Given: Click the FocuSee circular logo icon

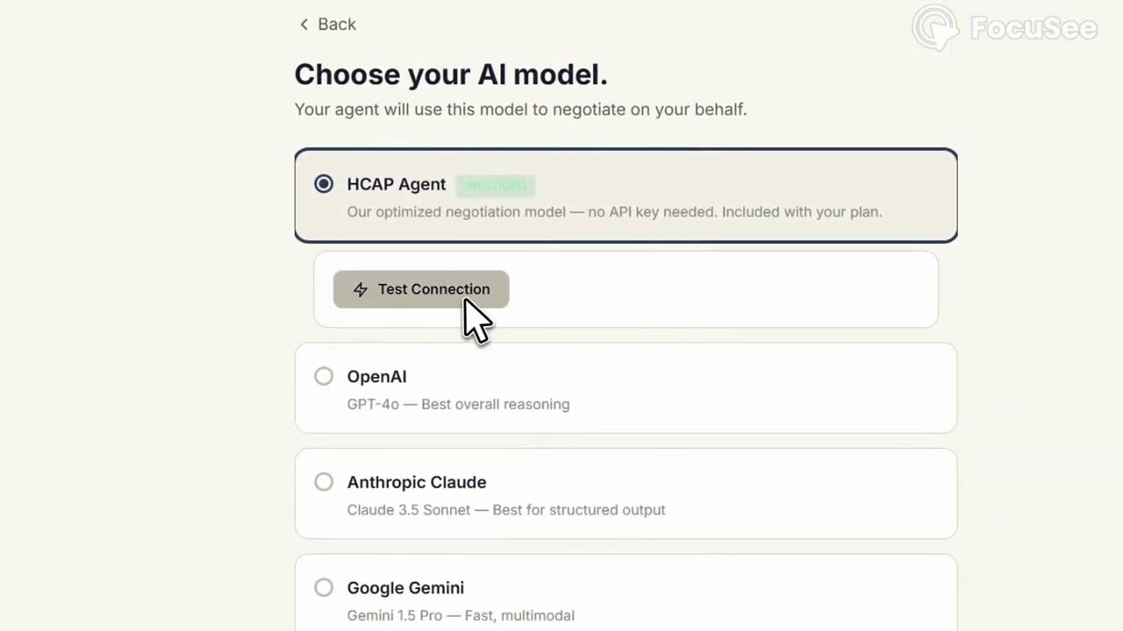Looking at the screenshot, I should 935,28.
